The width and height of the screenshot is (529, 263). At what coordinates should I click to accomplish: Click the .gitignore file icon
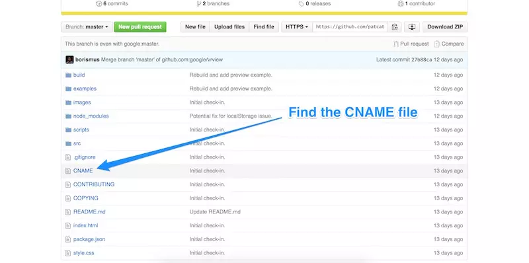click(68, 157)
